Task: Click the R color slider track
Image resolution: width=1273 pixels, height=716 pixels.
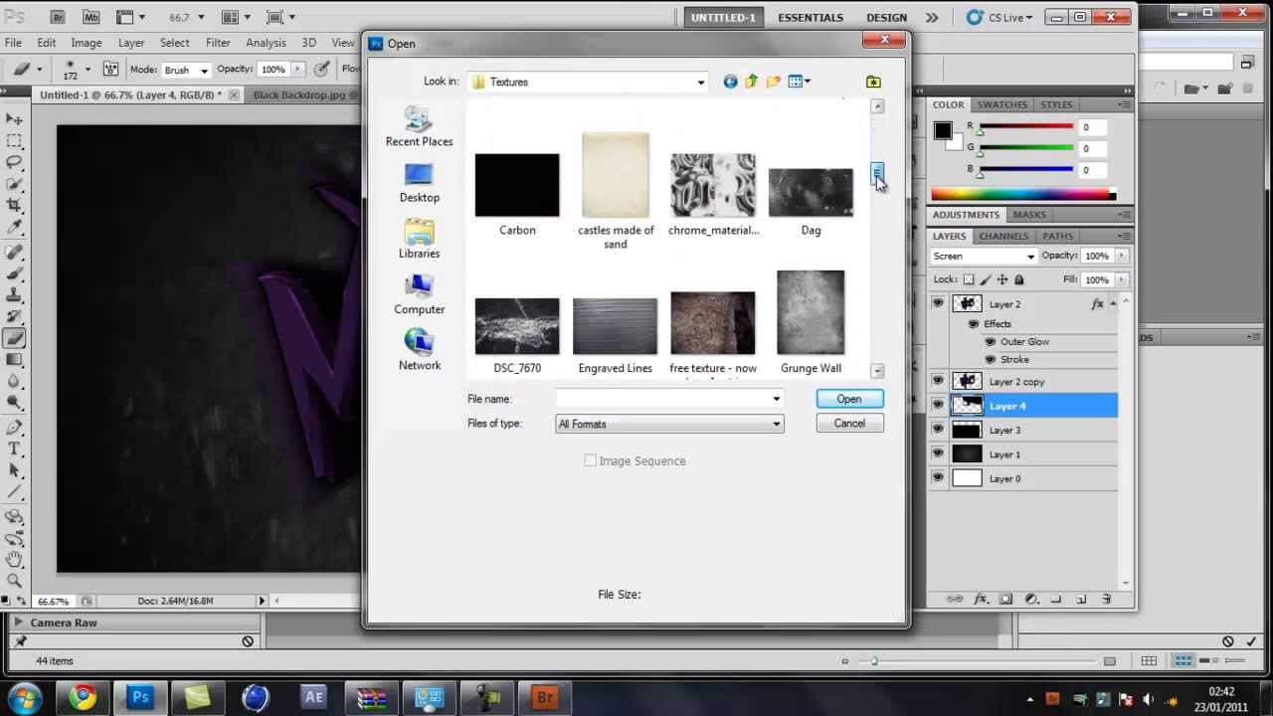Action: point(1024,127)
